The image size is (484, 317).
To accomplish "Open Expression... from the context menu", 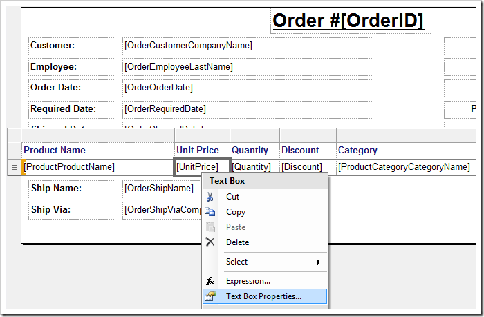I will (265, 281).
